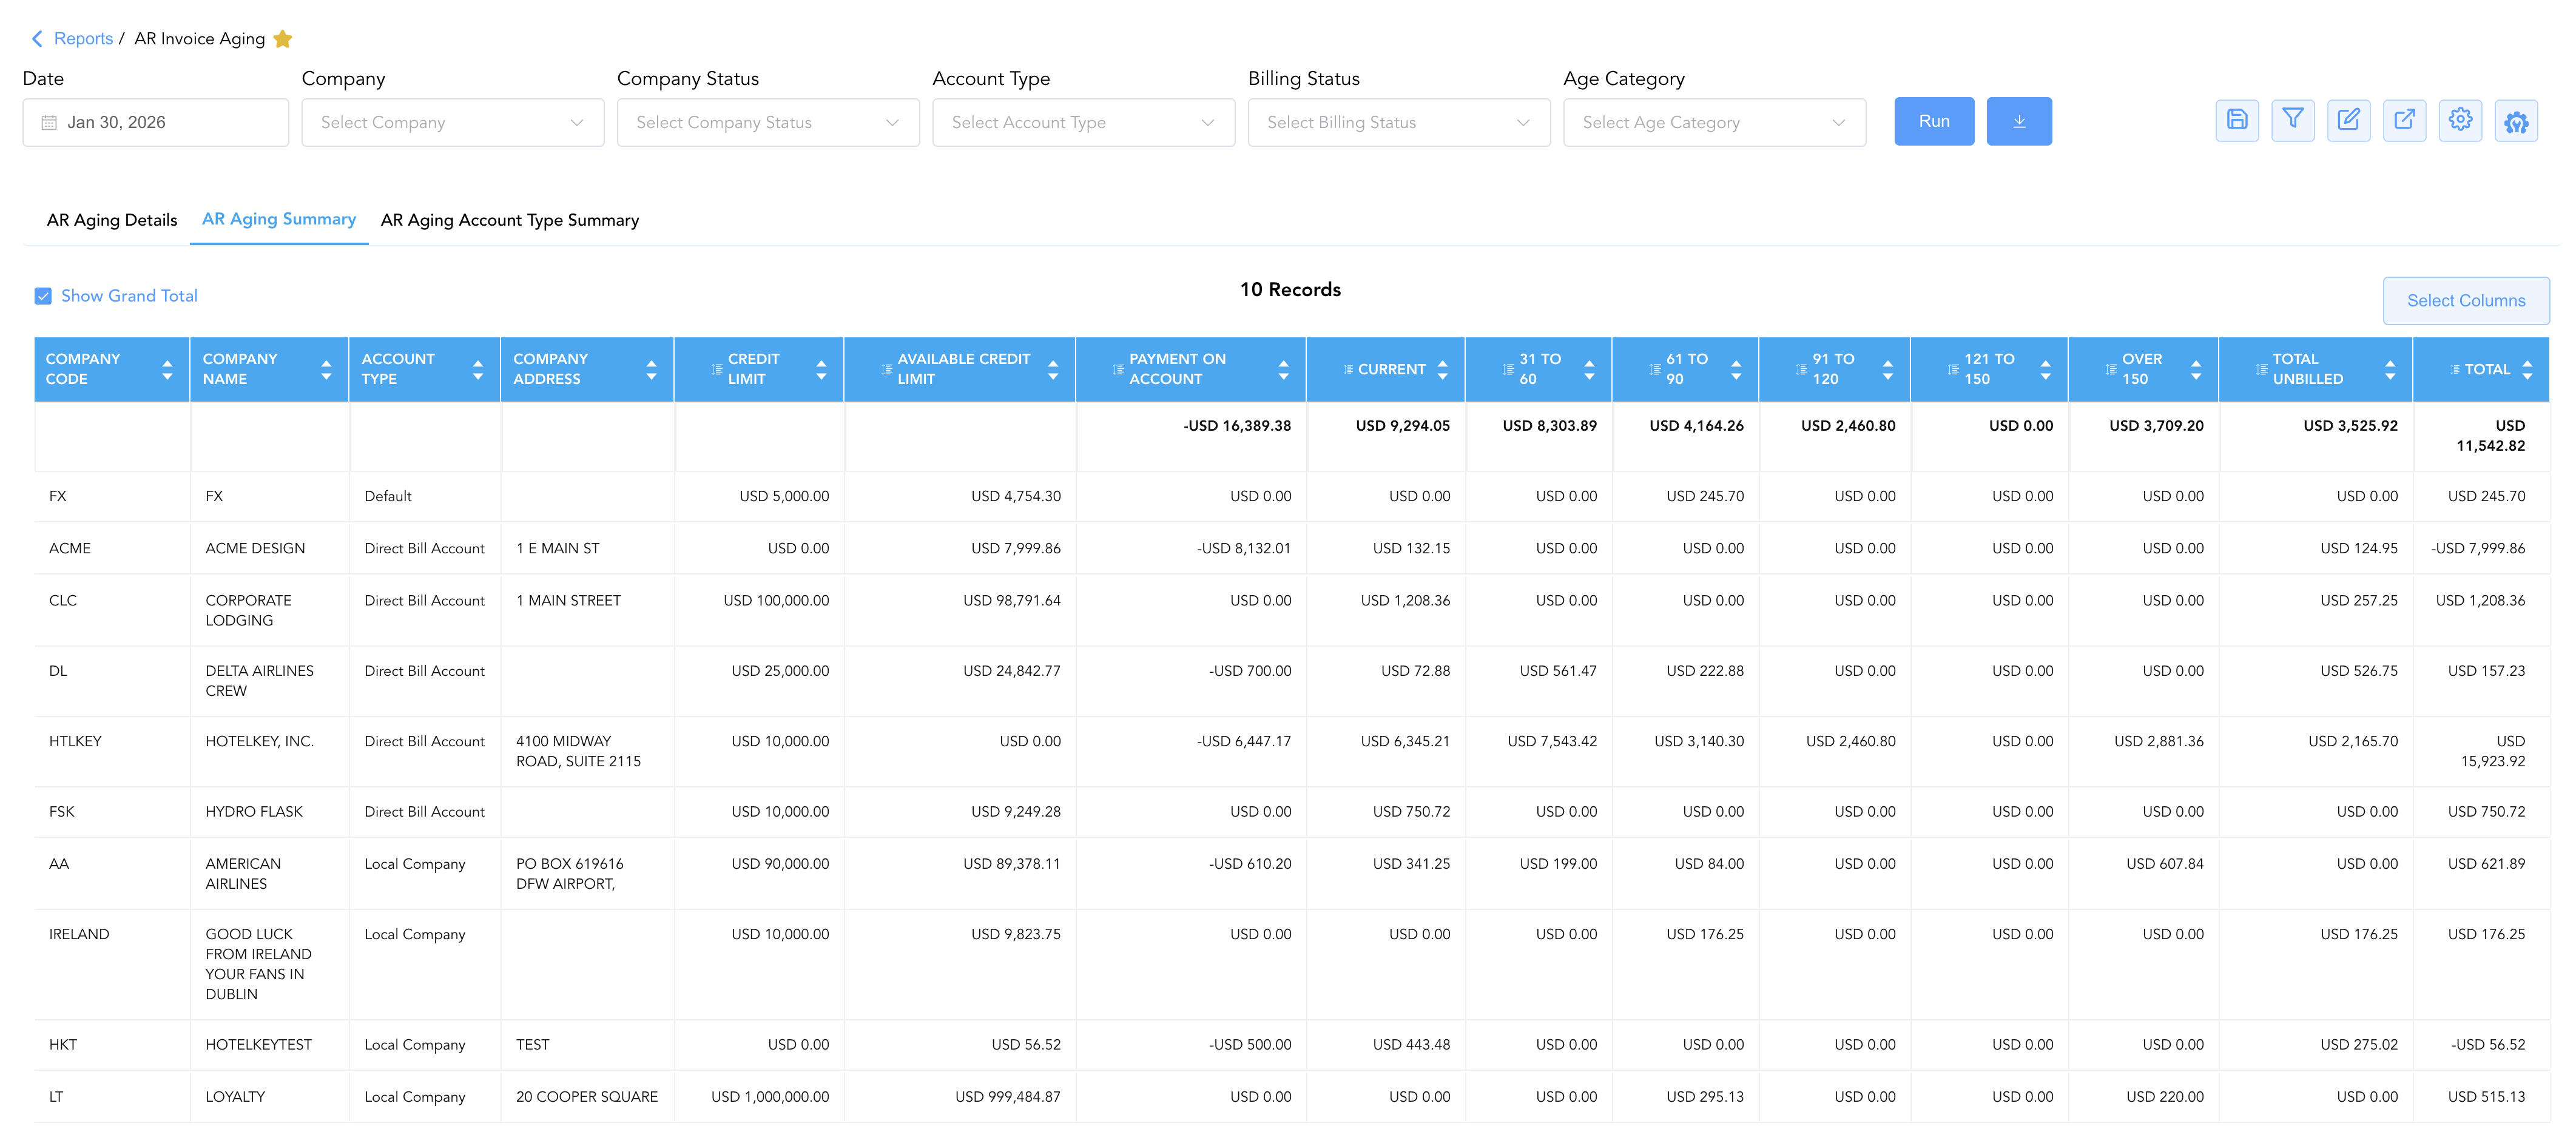Screen dimensions: 2576x1126
Task: Toggle the favorite star beside AR Invoice Aging
Action: [283, 39]
